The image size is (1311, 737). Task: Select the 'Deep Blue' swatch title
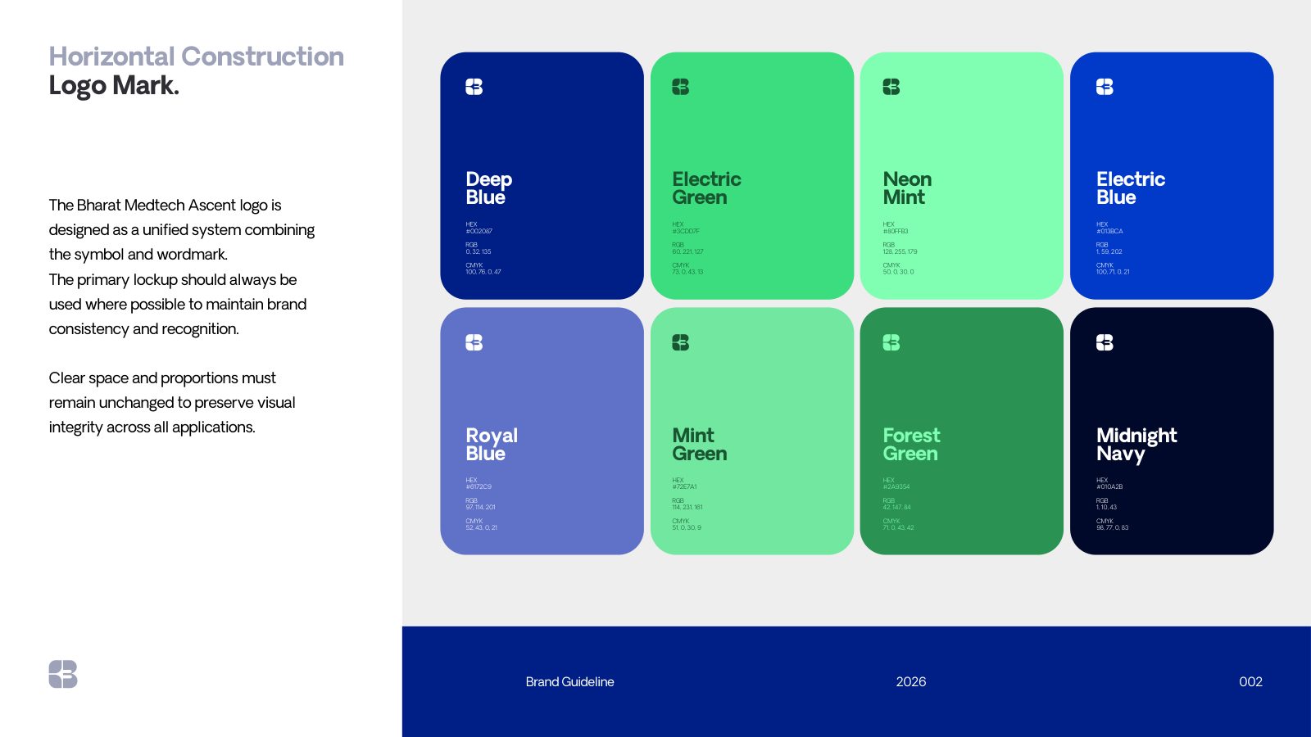point(488,188)
